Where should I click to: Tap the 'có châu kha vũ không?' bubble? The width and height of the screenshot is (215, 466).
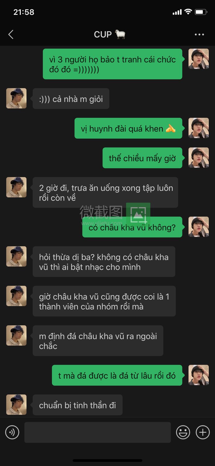tap(132, 227)
